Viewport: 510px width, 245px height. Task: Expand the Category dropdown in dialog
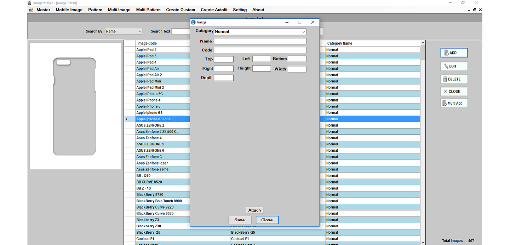click(303, 32)
